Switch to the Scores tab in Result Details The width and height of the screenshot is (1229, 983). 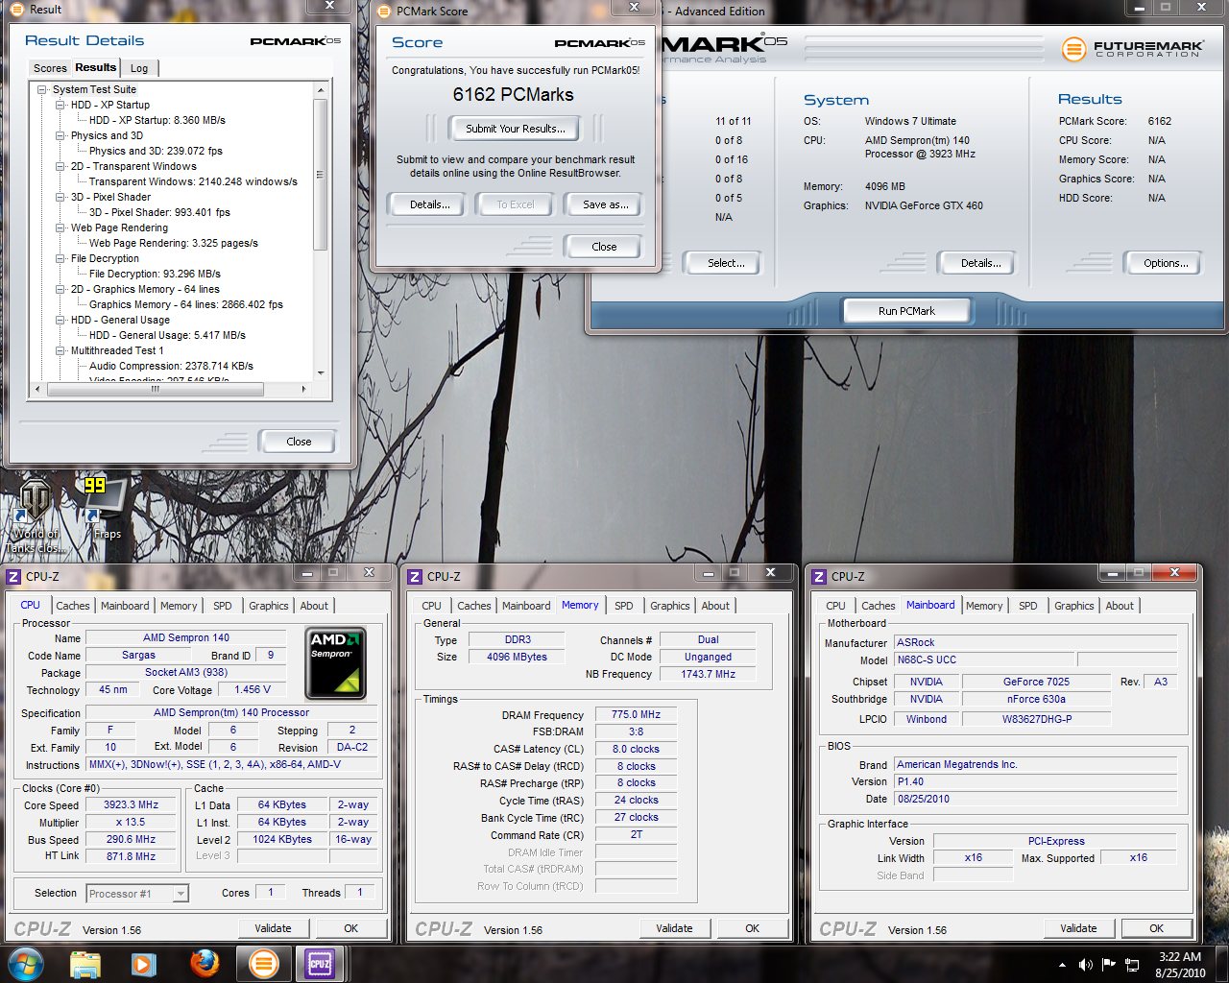(x=50, y=68)
